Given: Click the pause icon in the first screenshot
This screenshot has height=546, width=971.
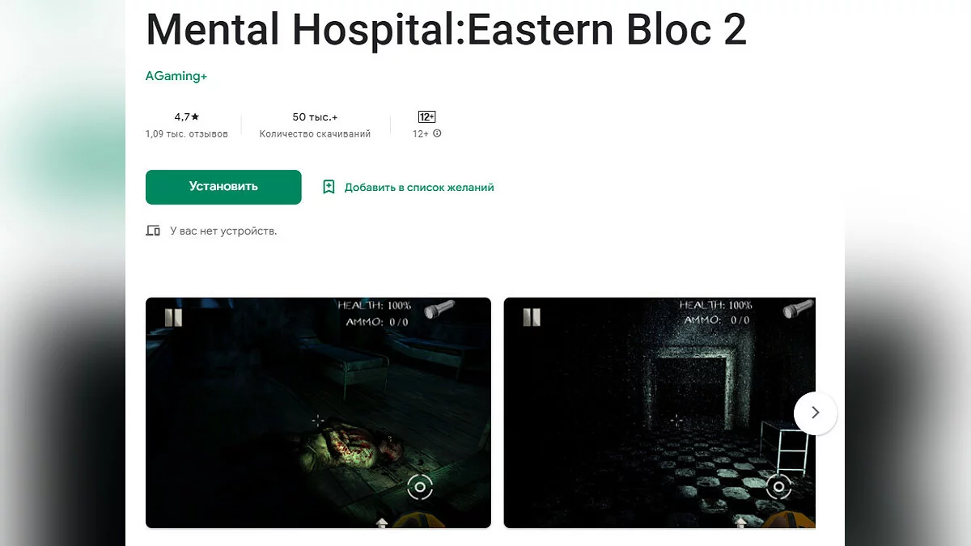Looking at the screenshot, I should point(173,317).
